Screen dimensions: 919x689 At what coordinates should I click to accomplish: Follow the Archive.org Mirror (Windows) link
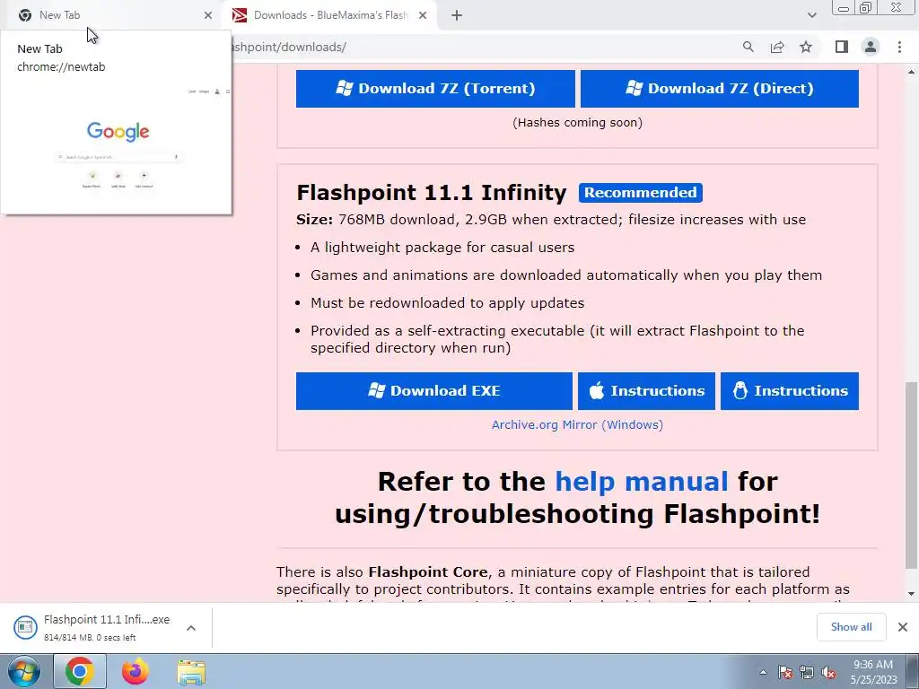[x=577, y=424]
